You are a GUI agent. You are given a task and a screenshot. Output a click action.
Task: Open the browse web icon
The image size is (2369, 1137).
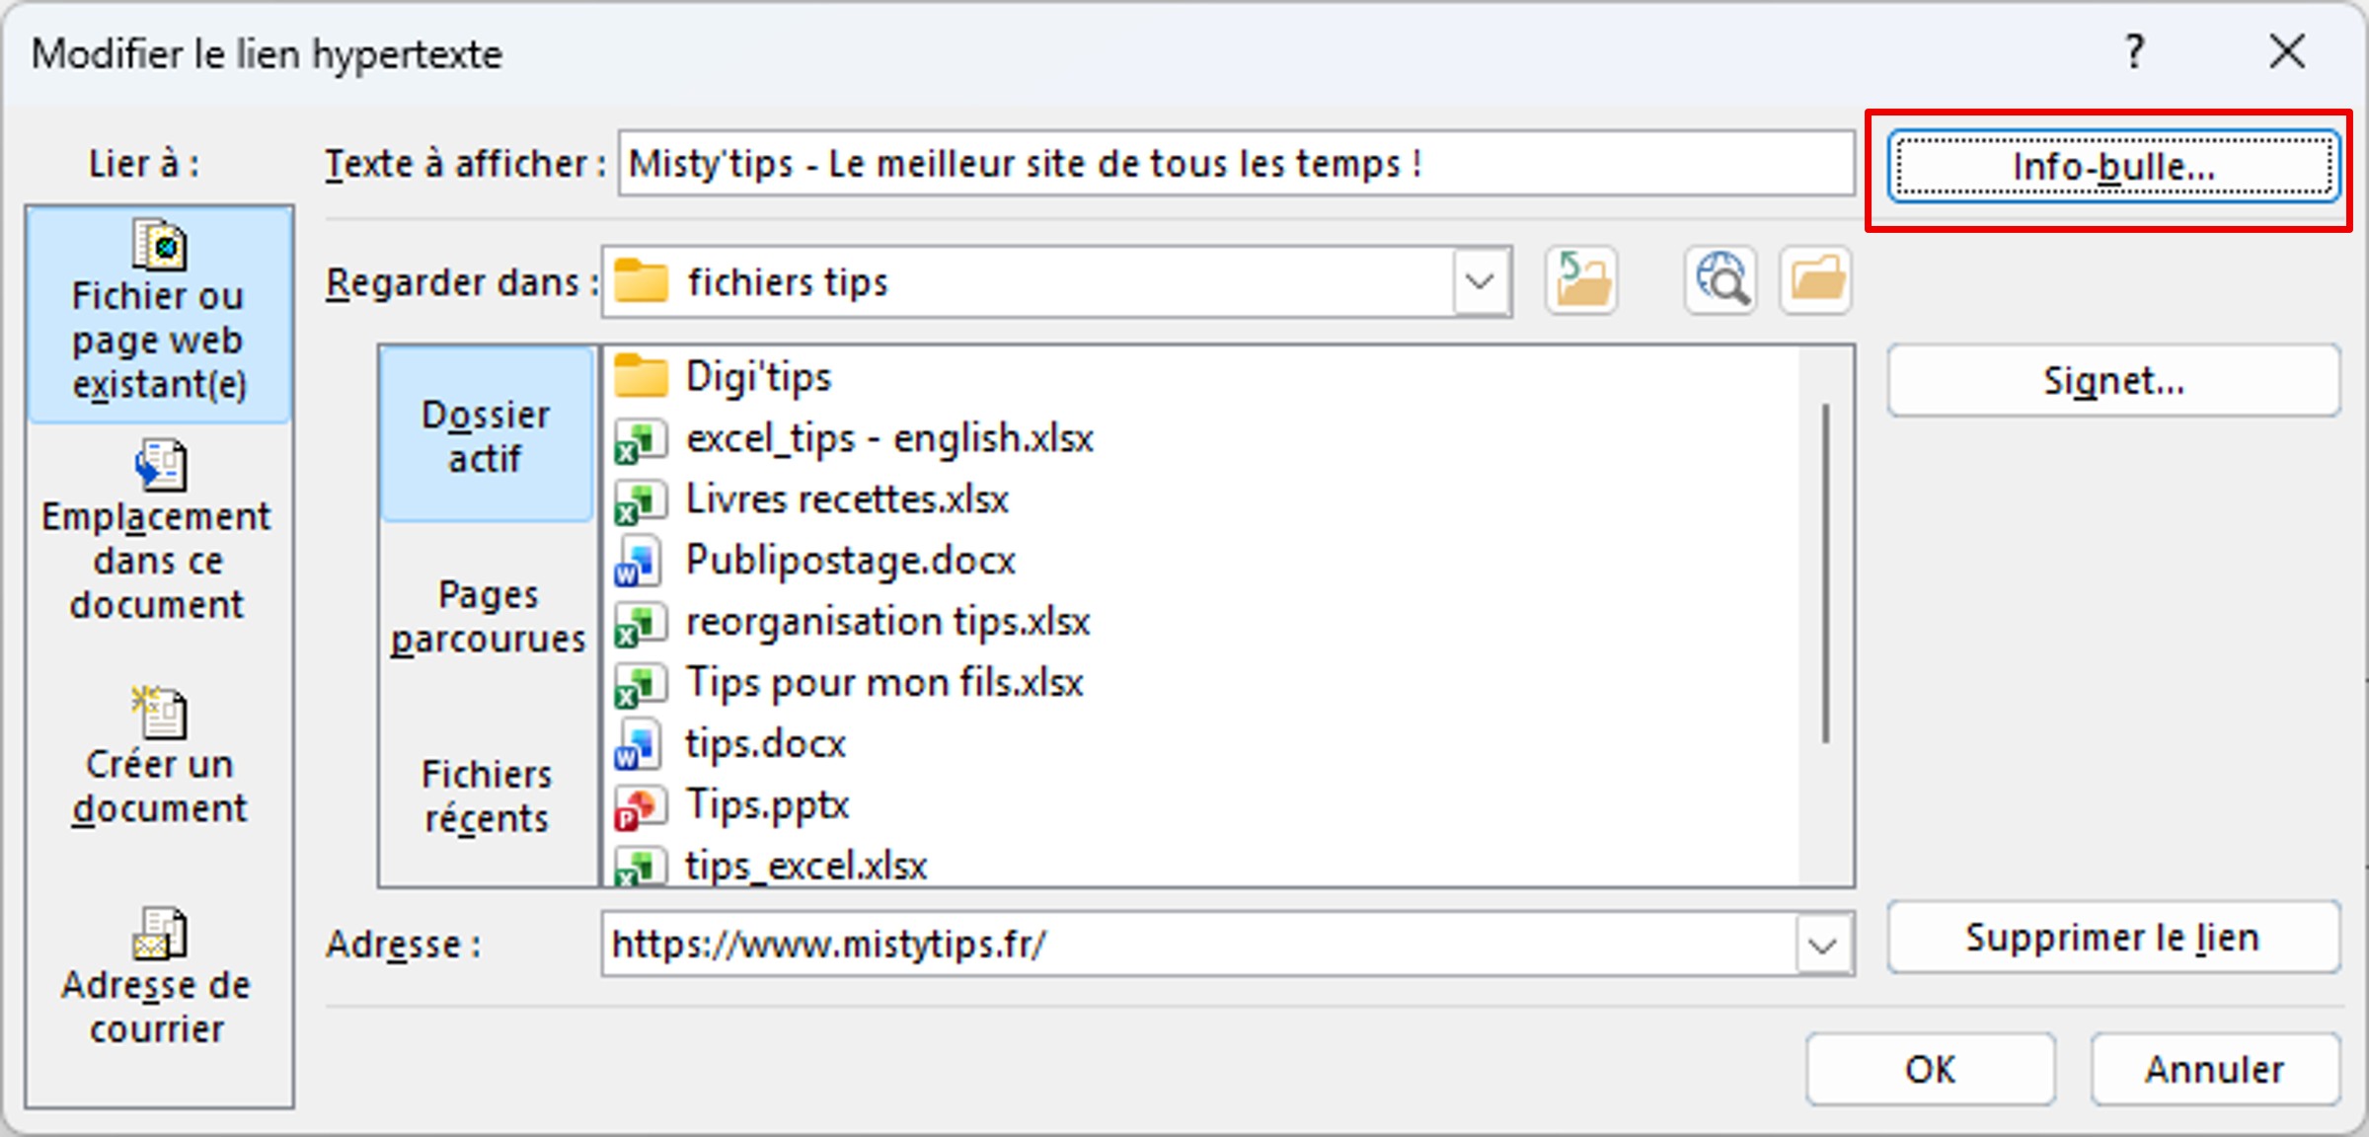pyautogui.click(x=1719, y=280)
